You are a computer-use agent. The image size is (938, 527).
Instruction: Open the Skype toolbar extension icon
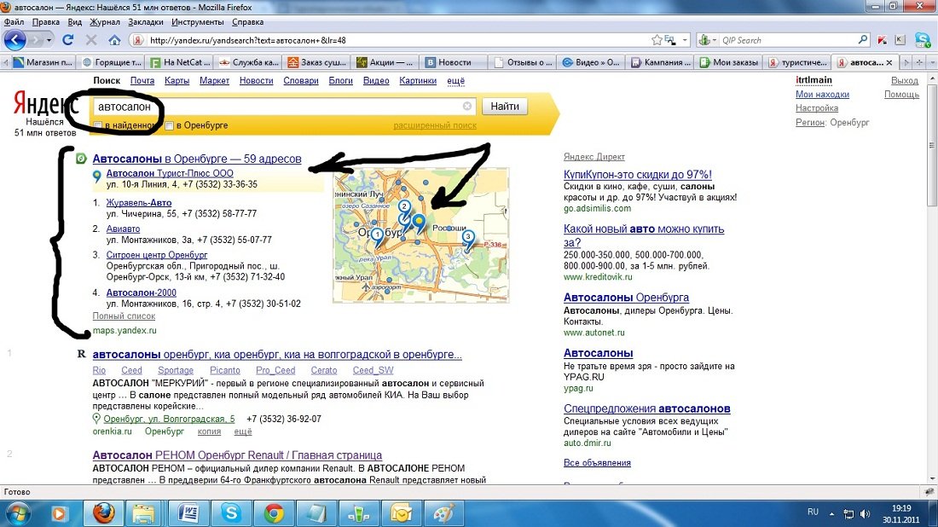922,40
